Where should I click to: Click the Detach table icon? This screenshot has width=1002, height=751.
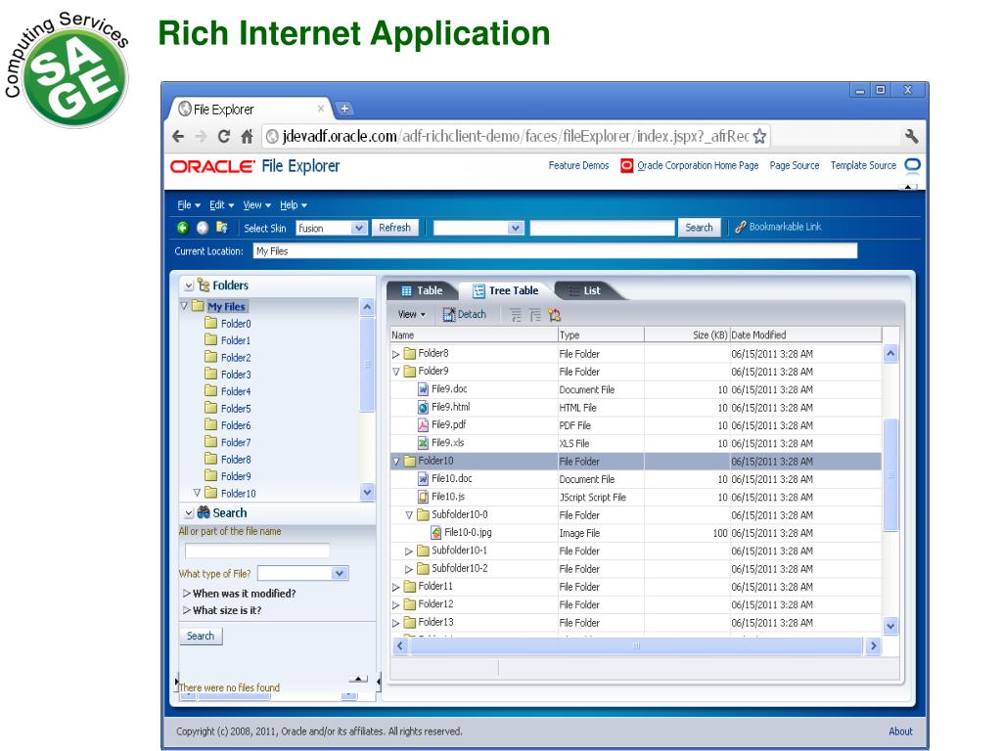(x=448, y=314)
